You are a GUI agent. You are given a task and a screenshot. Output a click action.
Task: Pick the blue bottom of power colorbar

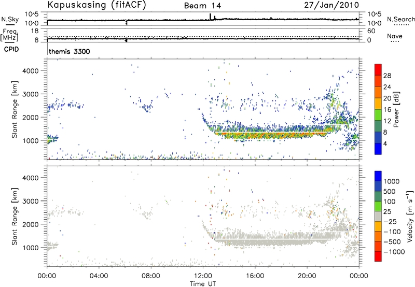click(378, 149)
